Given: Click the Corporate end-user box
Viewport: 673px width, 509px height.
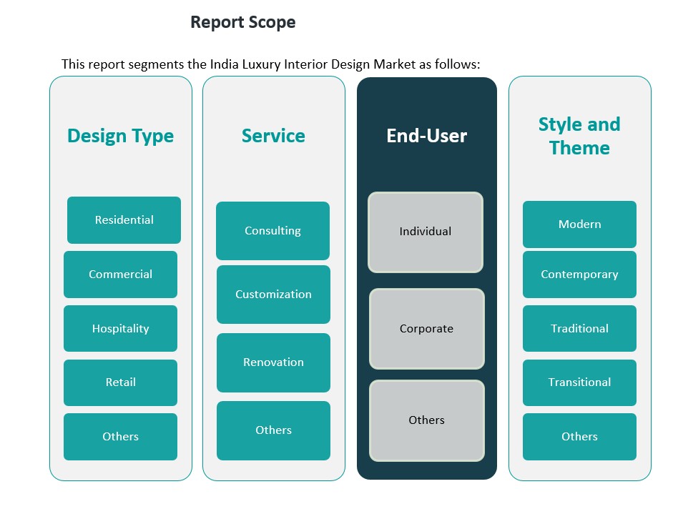Looking at the screenshot, I should click(x=426, y=329).
